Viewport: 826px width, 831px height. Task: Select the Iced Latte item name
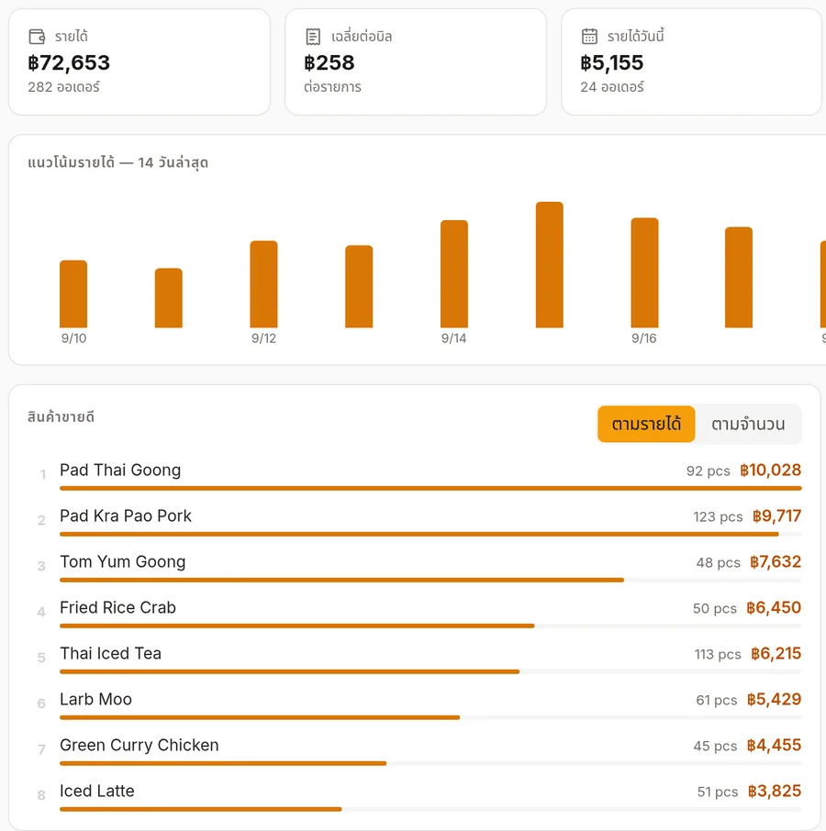coord(97,791)
